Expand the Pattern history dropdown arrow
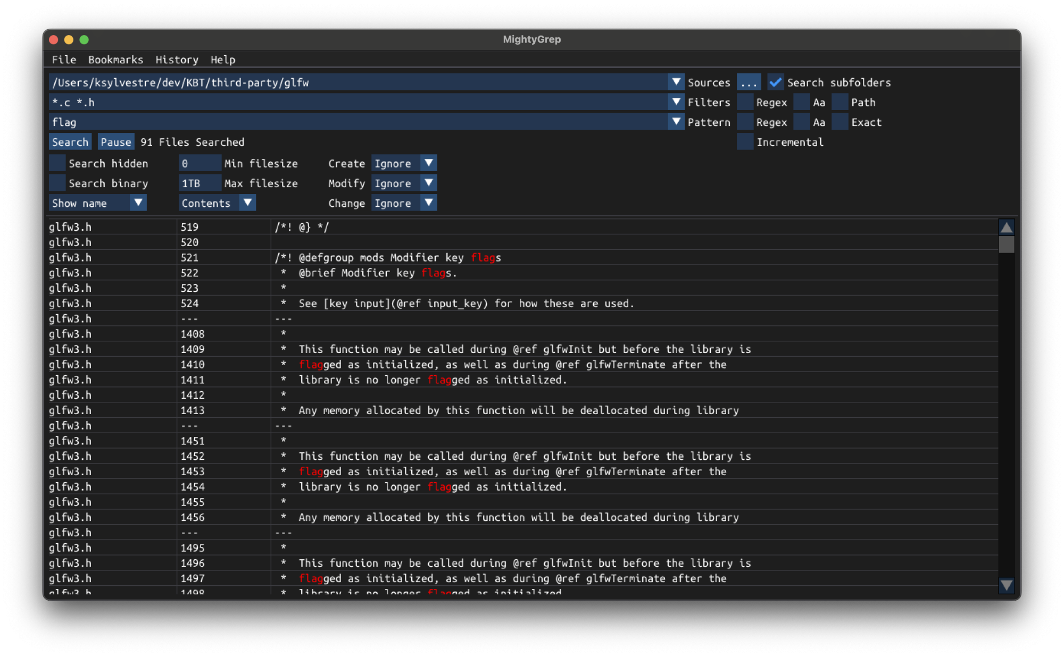 point(676,122)
